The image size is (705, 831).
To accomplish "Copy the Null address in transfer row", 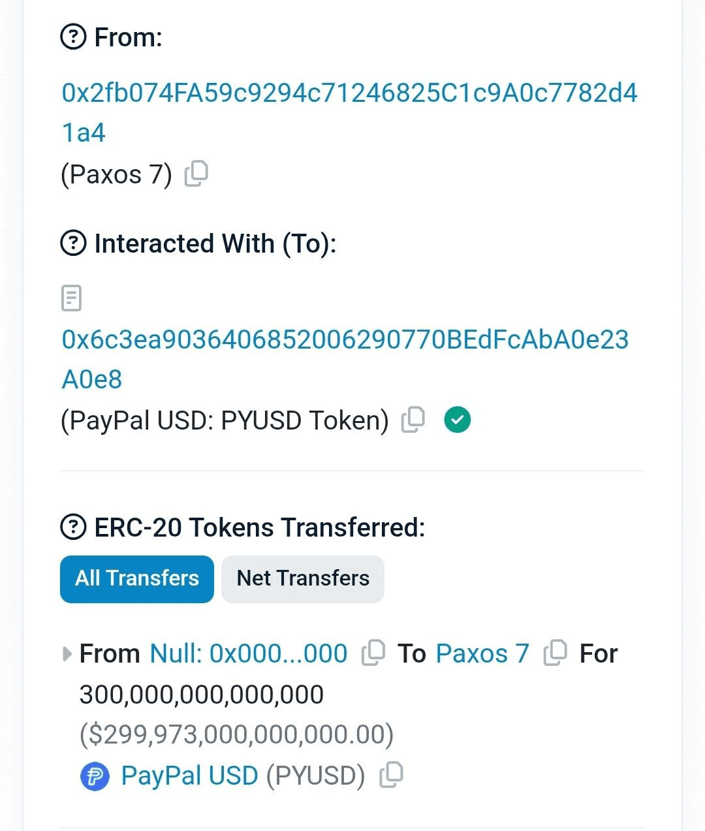I will tap(373, 653).
